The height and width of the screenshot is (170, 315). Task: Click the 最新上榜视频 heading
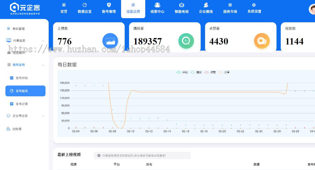click(69, 155)
